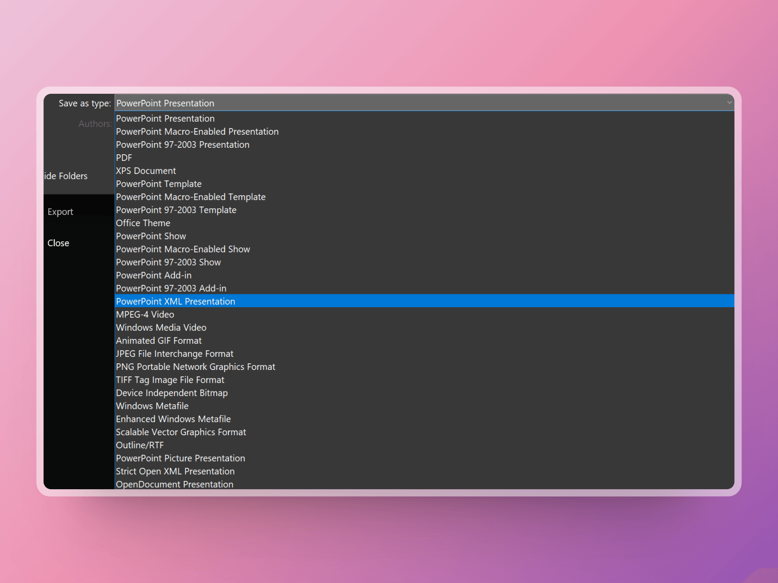The width and height of the screenshot is (778, 583).
Task: Select PowerPoint 97-2003 Add-in
Action: click(x=424, y=288)
